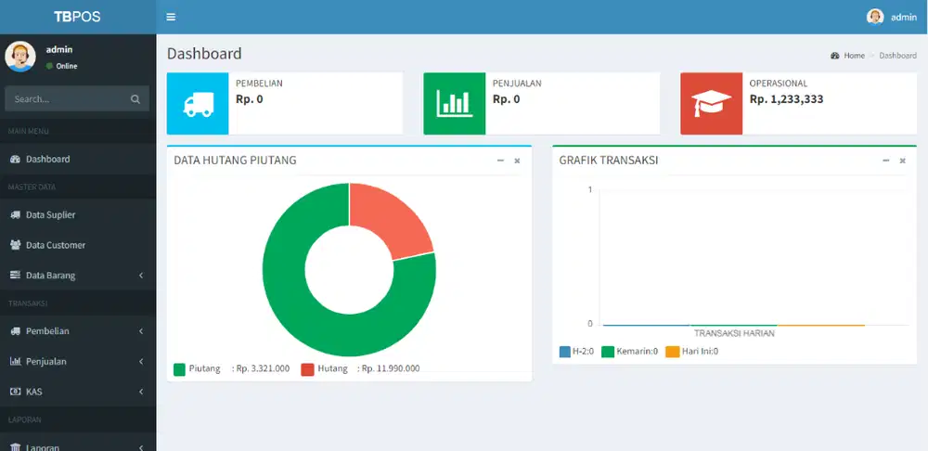
Task: Click the admin avatar in top-right header
Action: click(874, 17)
